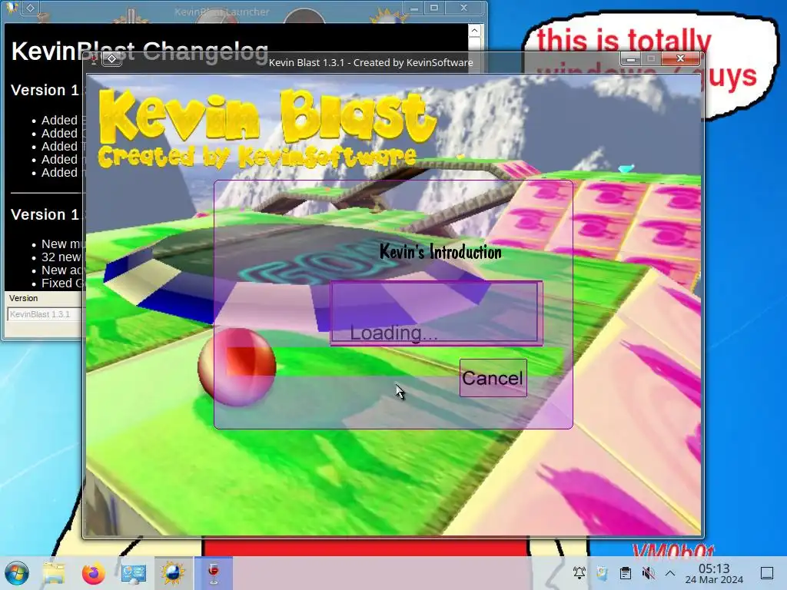This screenshot has height=590, width=787.
Task: Switch to the Wine Kevin Blast taskbar entry
Action: tap(214, 573)
